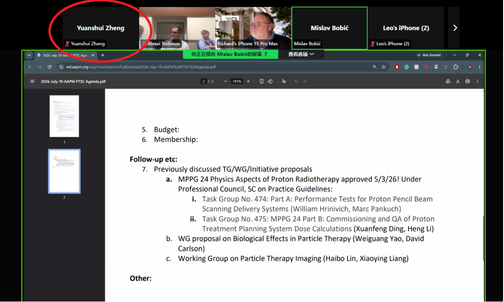504x302 pixels.
Task: Close the PTSC Agenda browser tab
Action: click(x=93, y=55)
